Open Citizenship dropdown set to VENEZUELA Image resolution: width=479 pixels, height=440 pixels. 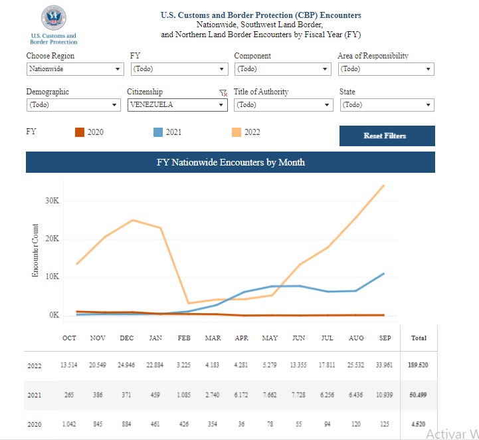pyautogui.click(x=177, y=105)
